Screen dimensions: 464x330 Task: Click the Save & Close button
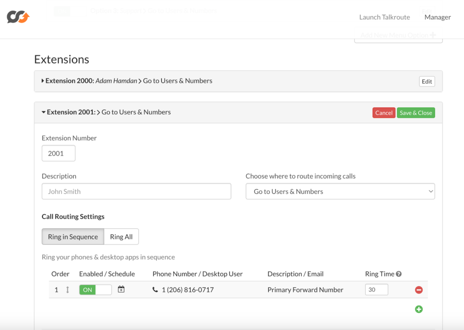click(416, 113)
